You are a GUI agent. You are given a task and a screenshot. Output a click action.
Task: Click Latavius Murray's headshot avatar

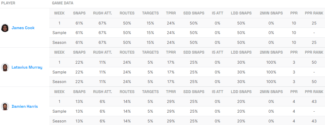(5, 67)
